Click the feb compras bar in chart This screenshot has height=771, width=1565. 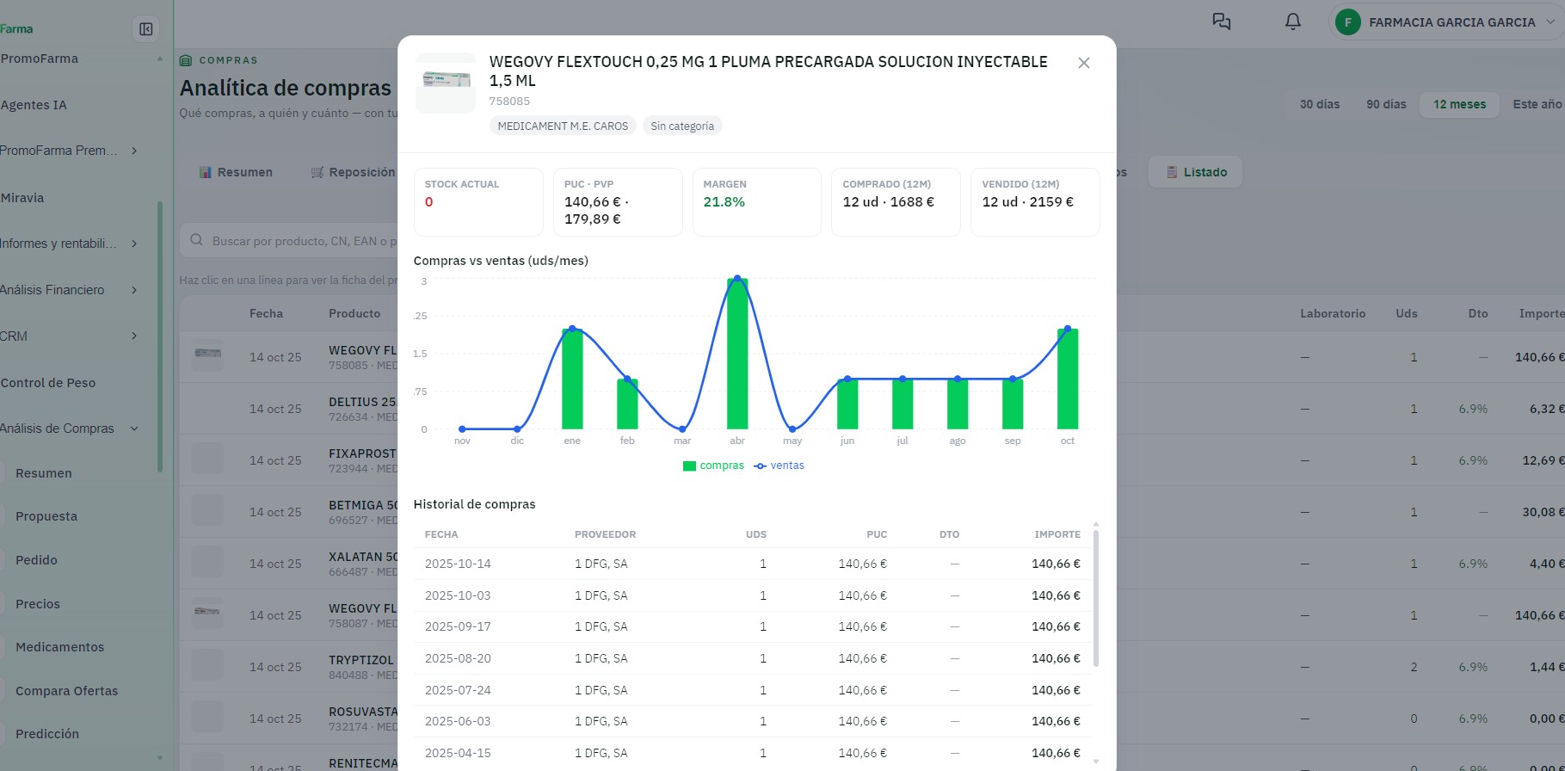[627, 404]
